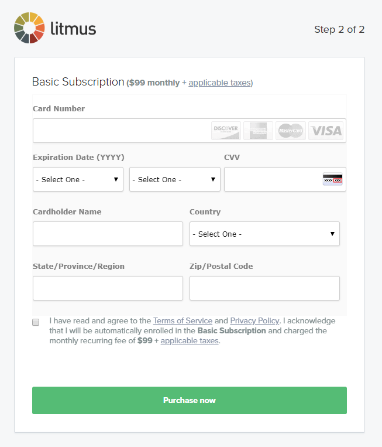Click into the CVV field
Screen dimensions: 382x447
(x=273, y=179)
